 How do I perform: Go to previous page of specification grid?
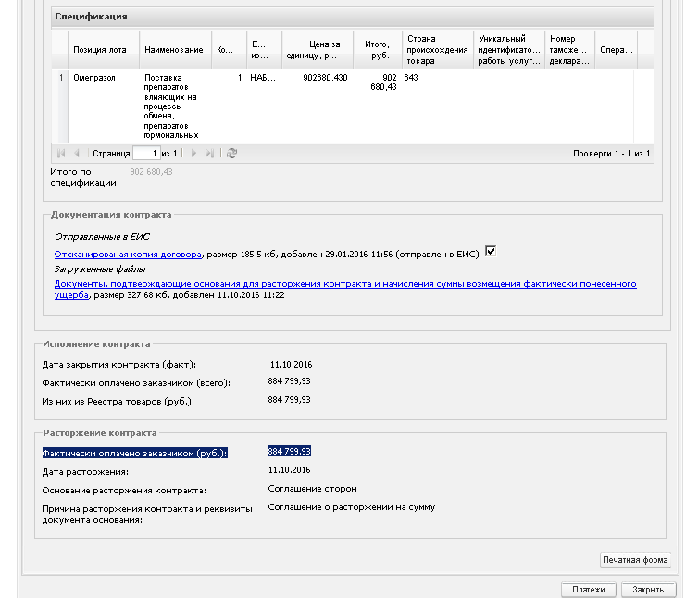(77, 153)
